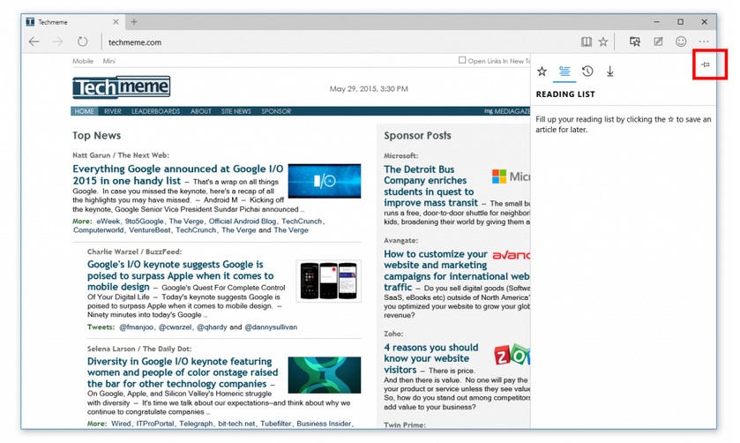Screen dimensions: 740x443
Task: Click the forward navigation arrow
Action: (57, 42)
